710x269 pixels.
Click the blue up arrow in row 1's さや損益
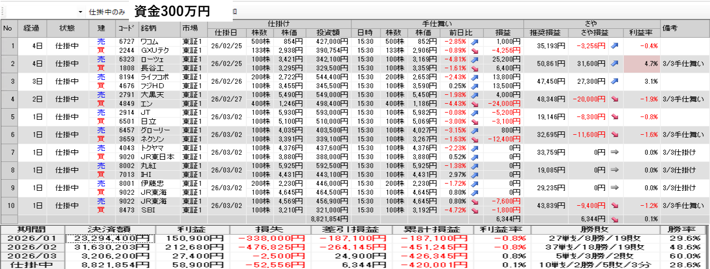[614, 45]
